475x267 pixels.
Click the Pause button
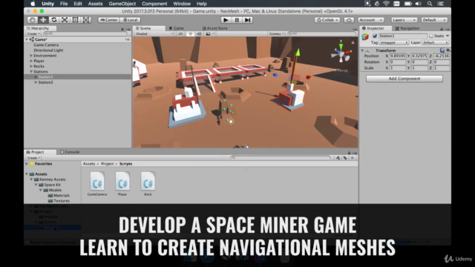click(x=237, y=20)
